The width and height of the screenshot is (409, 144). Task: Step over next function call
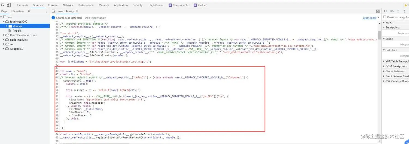click(392, 11)
